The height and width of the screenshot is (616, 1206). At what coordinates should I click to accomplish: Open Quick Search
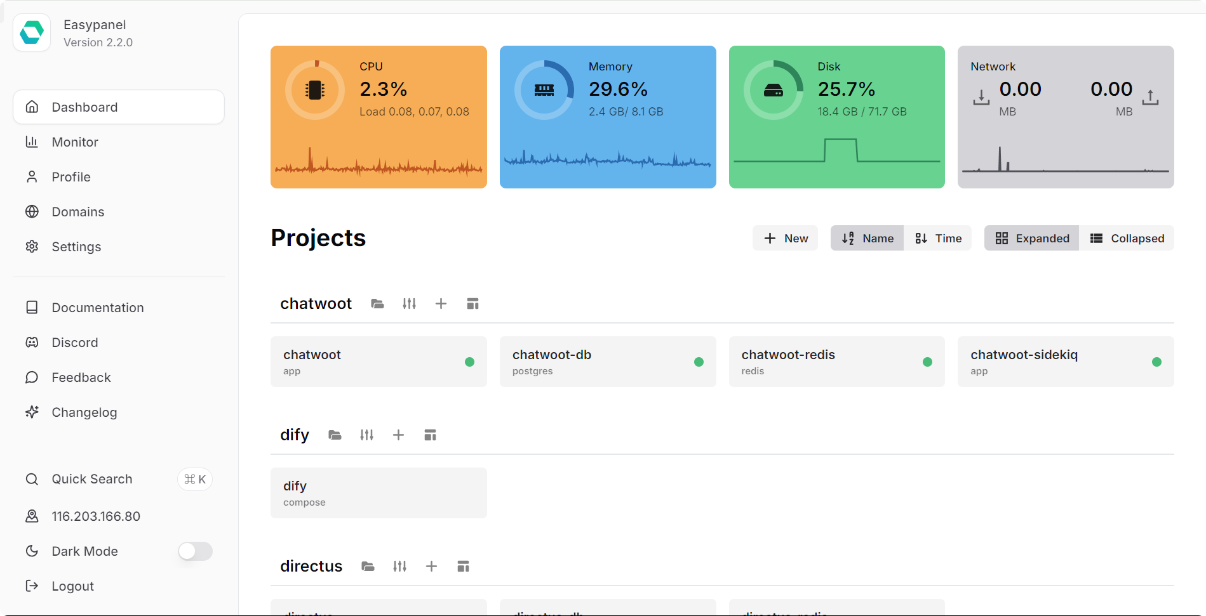tap(119, 479)
